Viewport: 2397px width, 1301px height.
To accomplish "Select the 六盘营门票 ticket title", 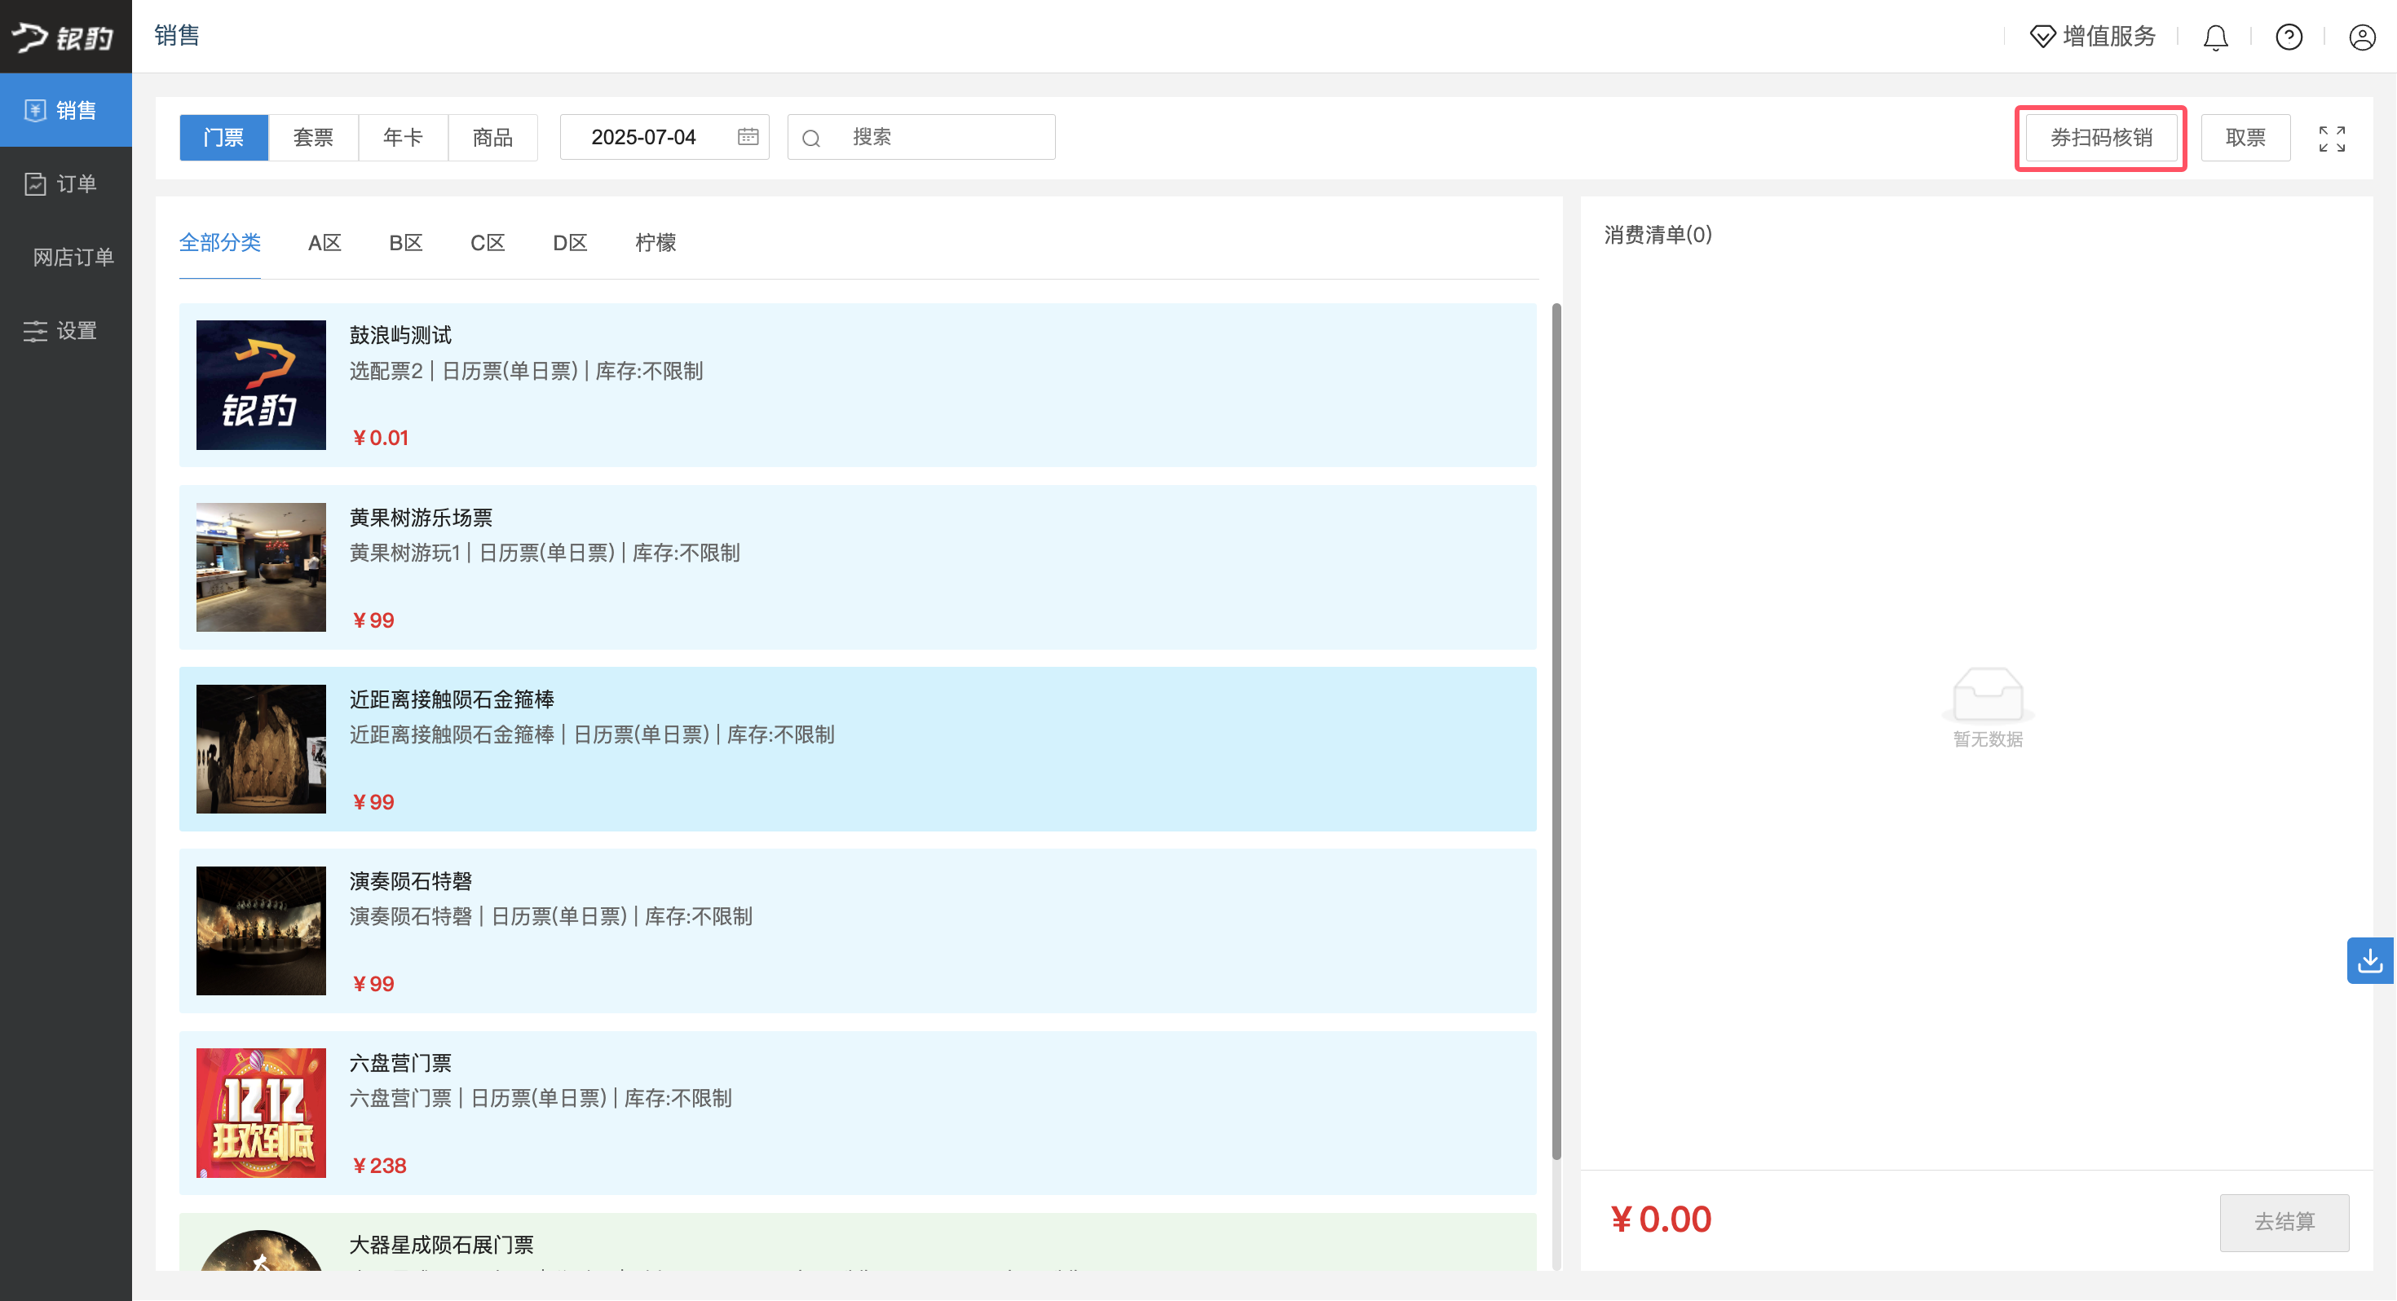I will pyautogui.click(x=400, y=1063).
